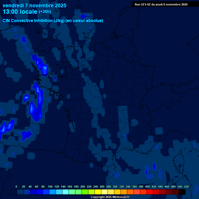The width and height of the screenshot is (199, 199).
Task: Click the first dark swatch at legend start
Action: pyautogui.click(x=14, y=192)
